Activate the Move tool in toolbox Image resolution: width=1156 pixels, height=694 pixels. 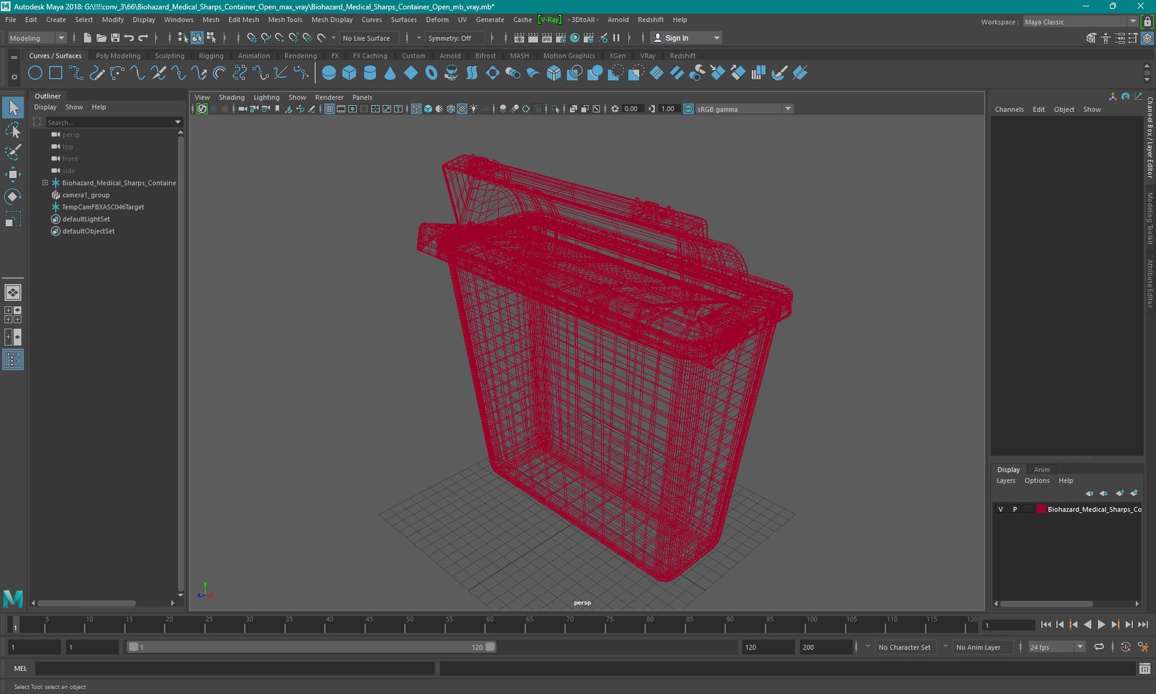[x=13, y=174]
